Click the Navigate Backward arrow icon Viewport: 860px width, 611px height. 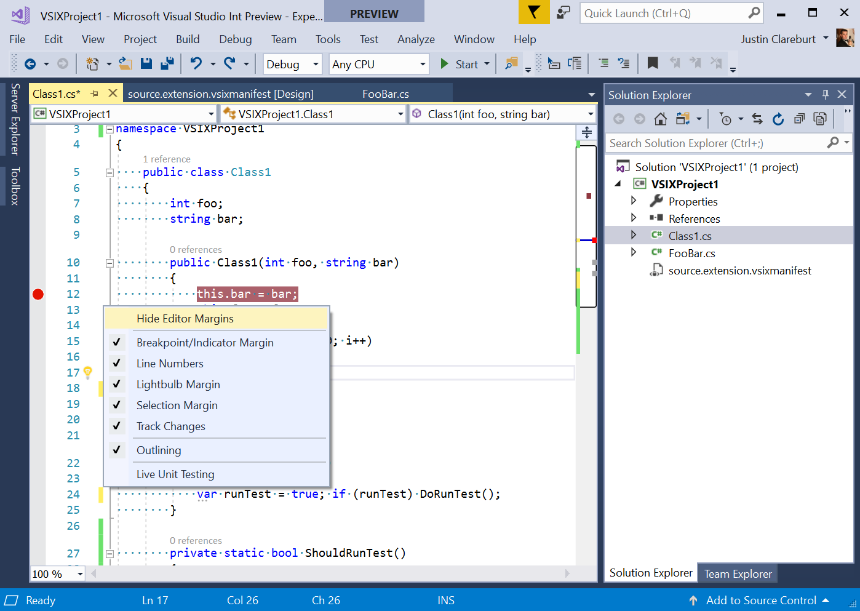pos(30,63)
